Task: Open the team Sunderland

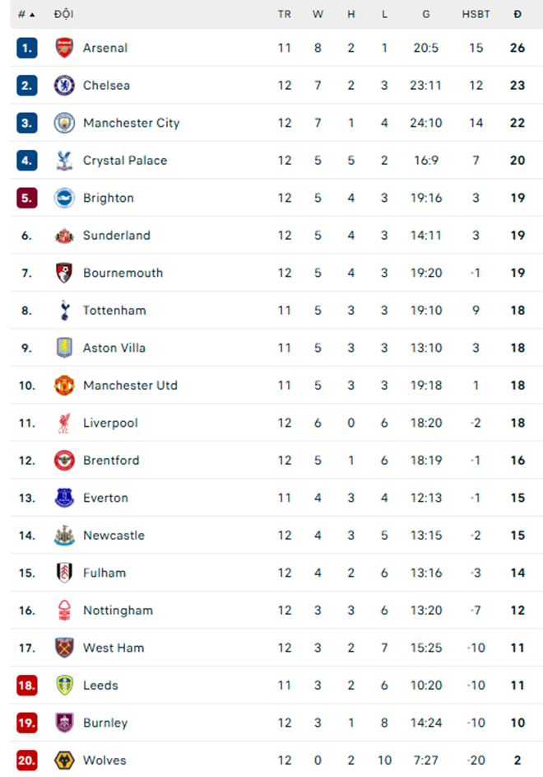Action: (116, 235)
